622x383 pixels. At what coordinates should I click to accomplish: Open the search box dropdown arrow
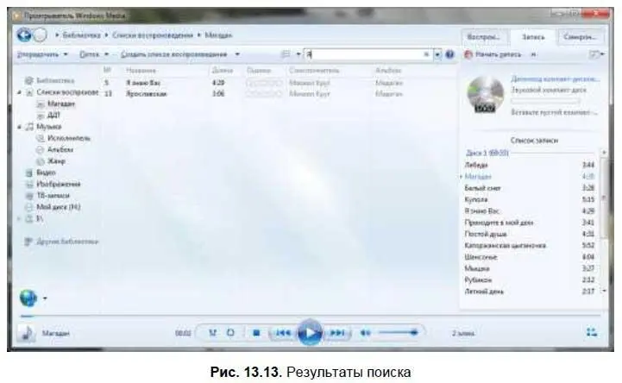point(437,54)
